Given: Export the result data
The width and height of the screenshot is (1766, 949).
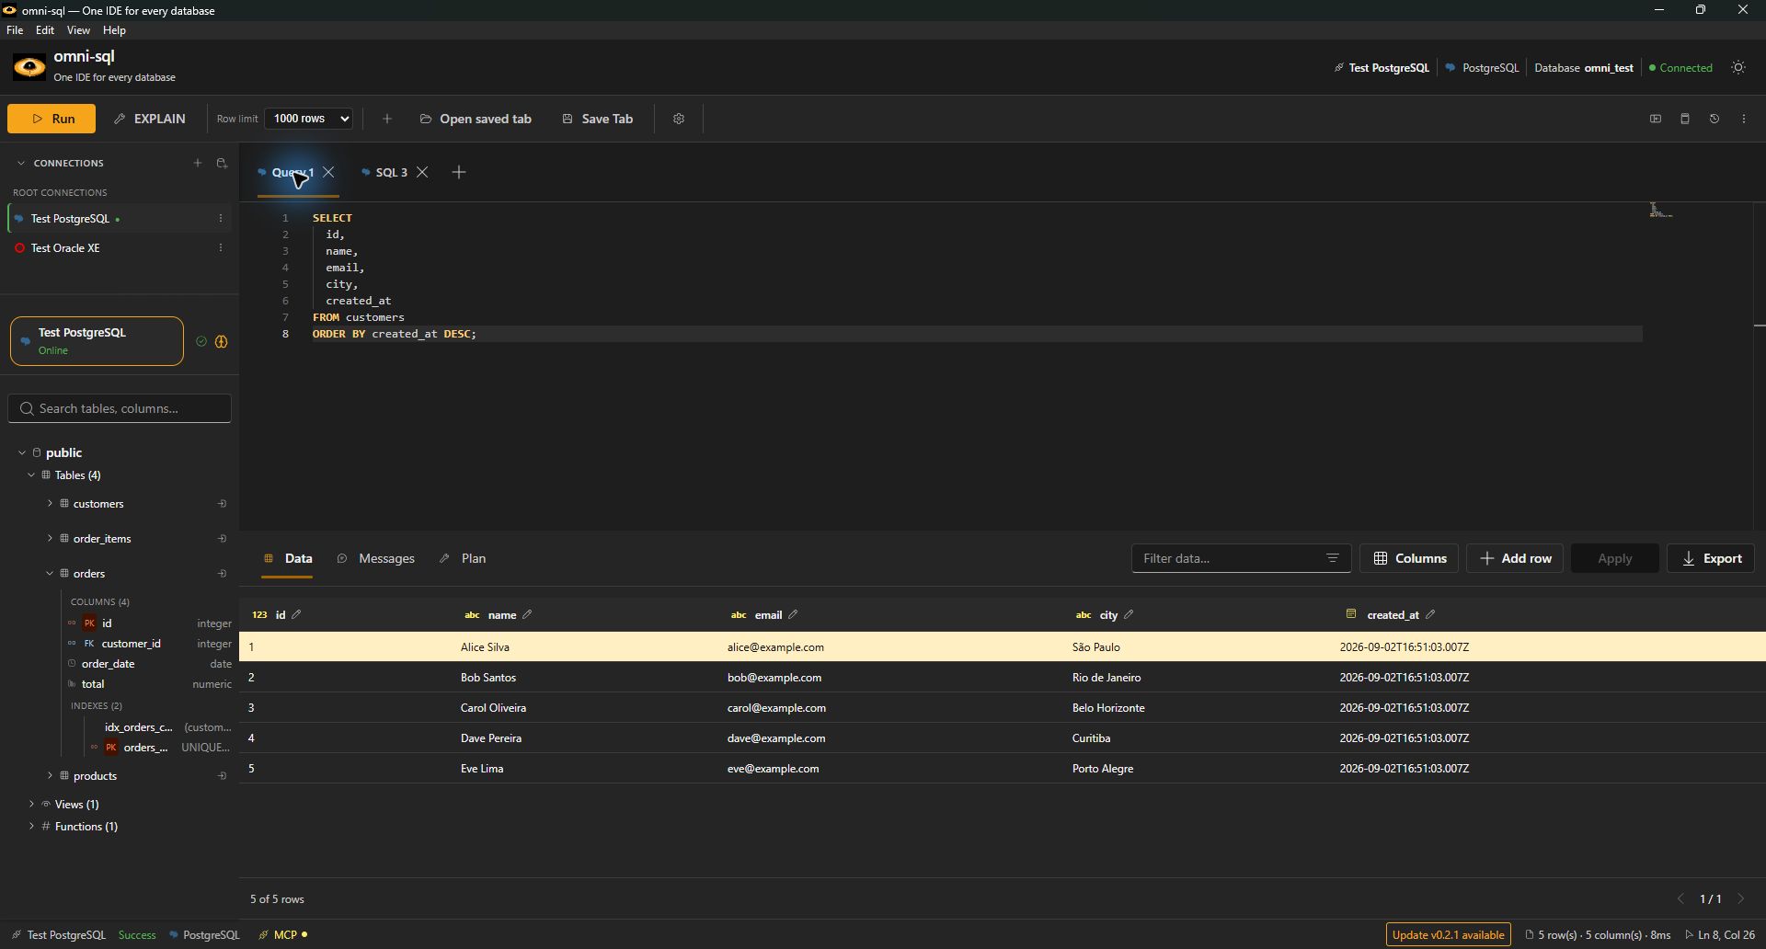Looking at the screenshot, I should [x=1711, y=558].
